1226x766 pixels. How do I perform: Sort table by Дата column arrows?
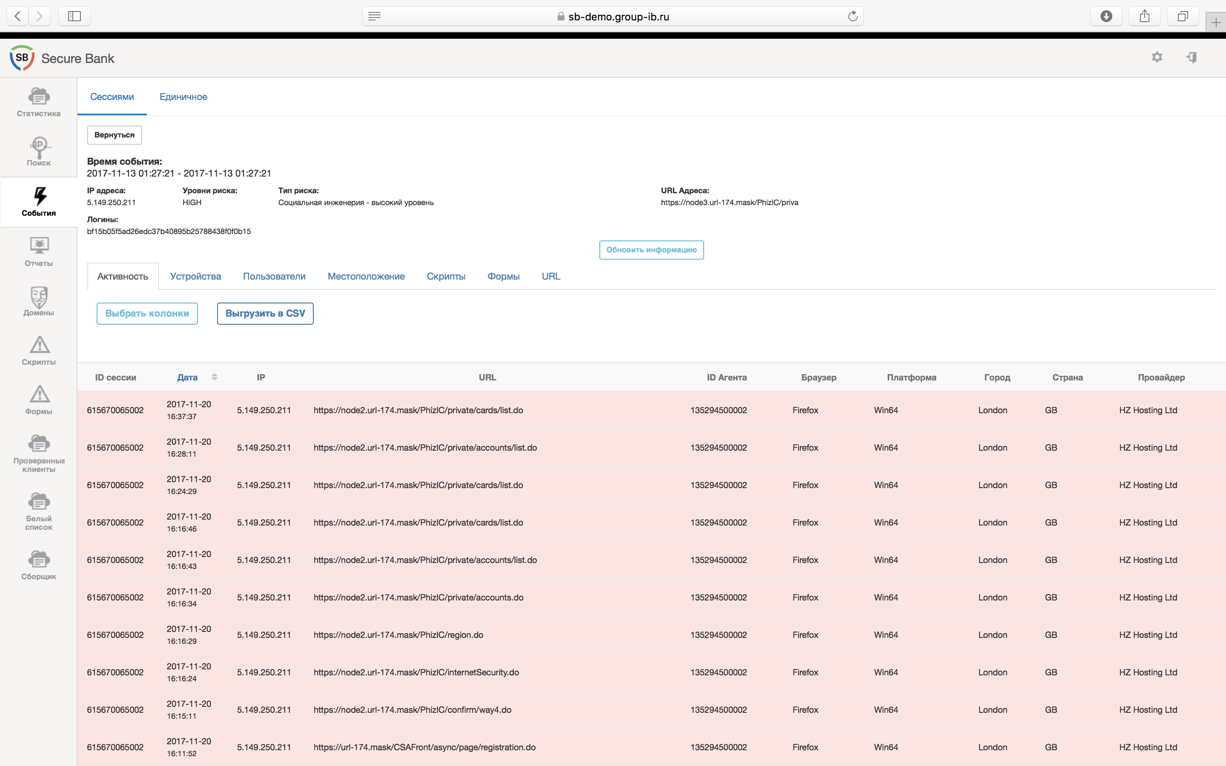click(214, 377)
